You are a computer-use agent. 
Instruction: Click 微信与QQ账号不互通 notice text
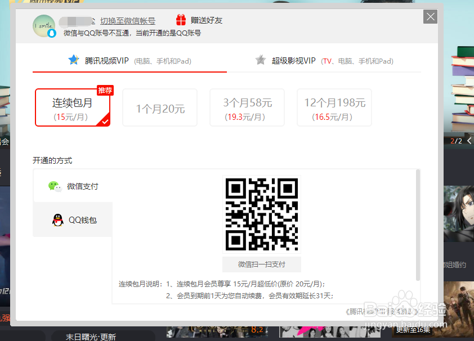pyautogui.click(x=132, y=33)
